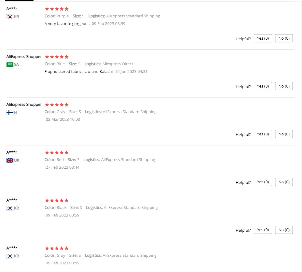Image resolution: width=302 pixels, height=272 pixels.
Task: Click the star rating on the Purple review
Action: 57,9
